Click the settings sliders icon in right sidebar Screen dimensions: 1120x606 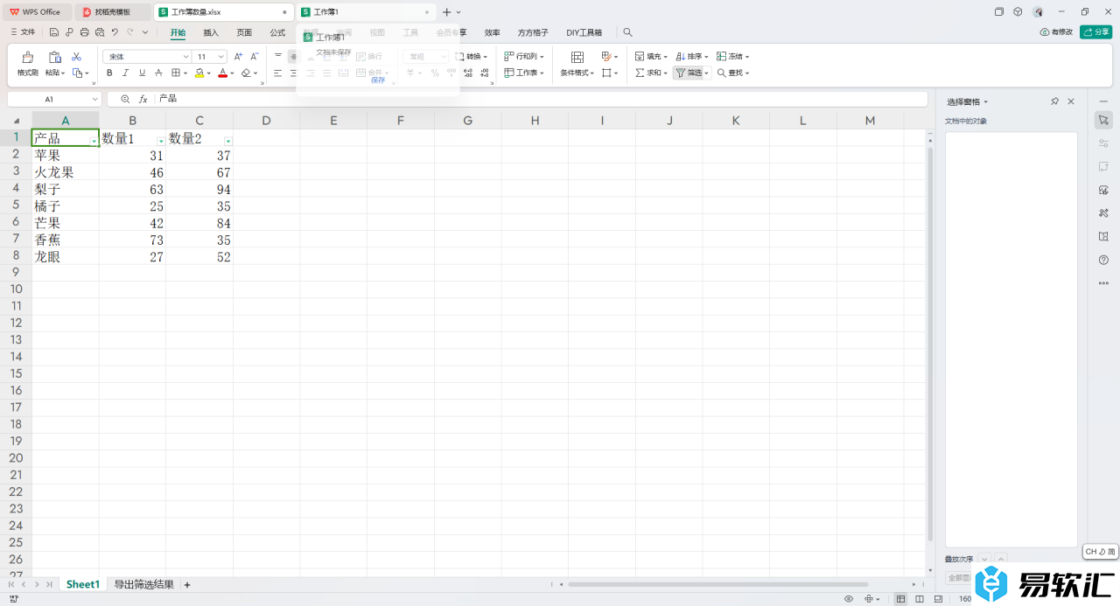1103,143
